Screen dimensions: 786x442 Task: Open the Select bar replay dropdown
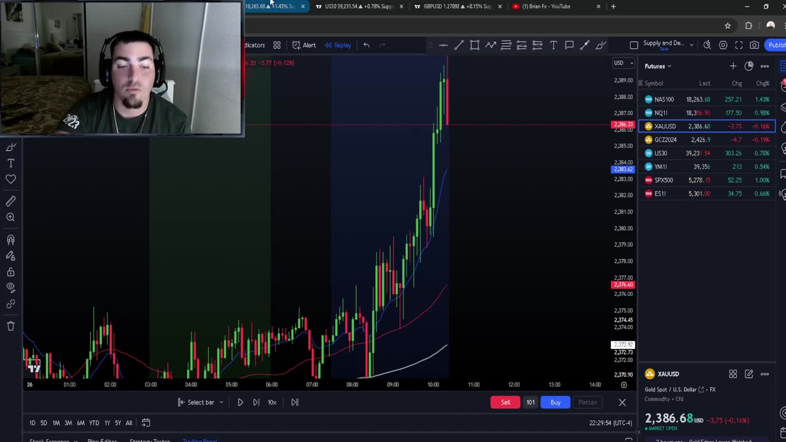(201, 403)
